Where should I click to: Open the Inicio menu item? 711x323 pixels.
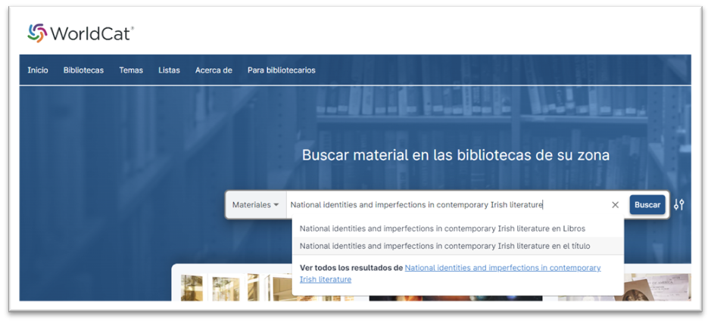point(38,70)
